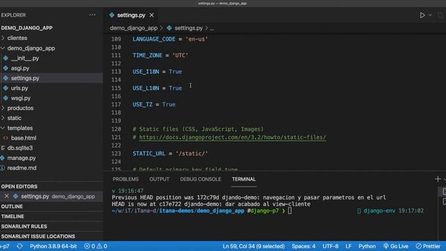Screen dimensions: 446x251
Task: Expand the SONARLINT RULES section
Action: 24,226
